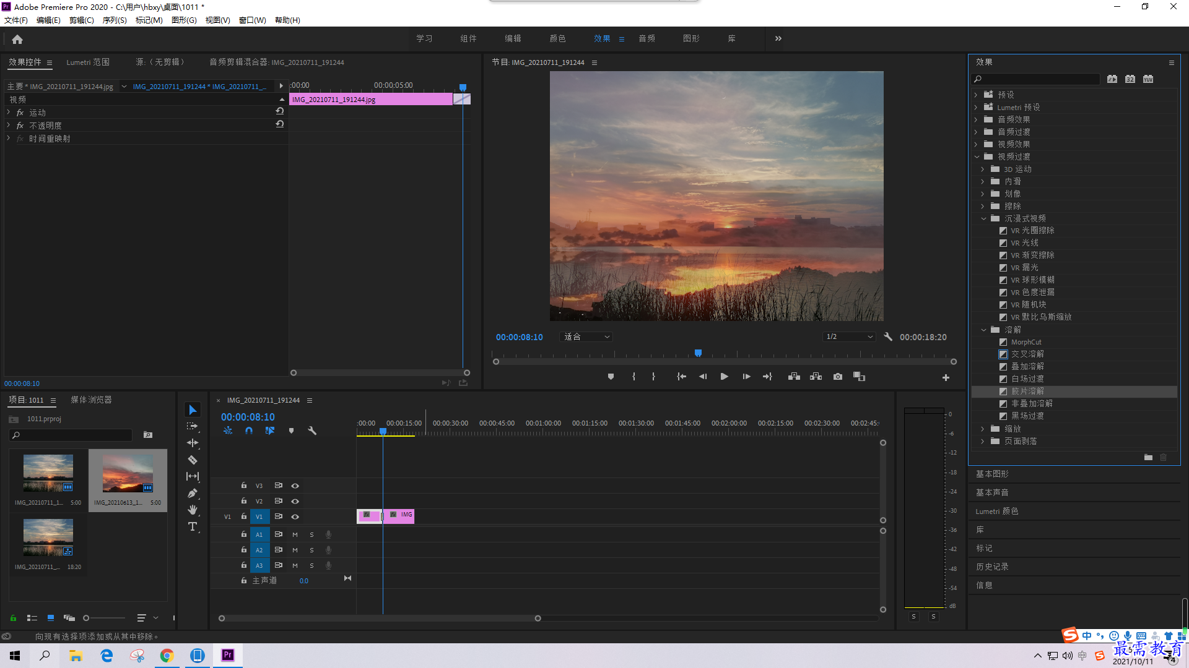Expand 运动 effect properties

[9, 113]
